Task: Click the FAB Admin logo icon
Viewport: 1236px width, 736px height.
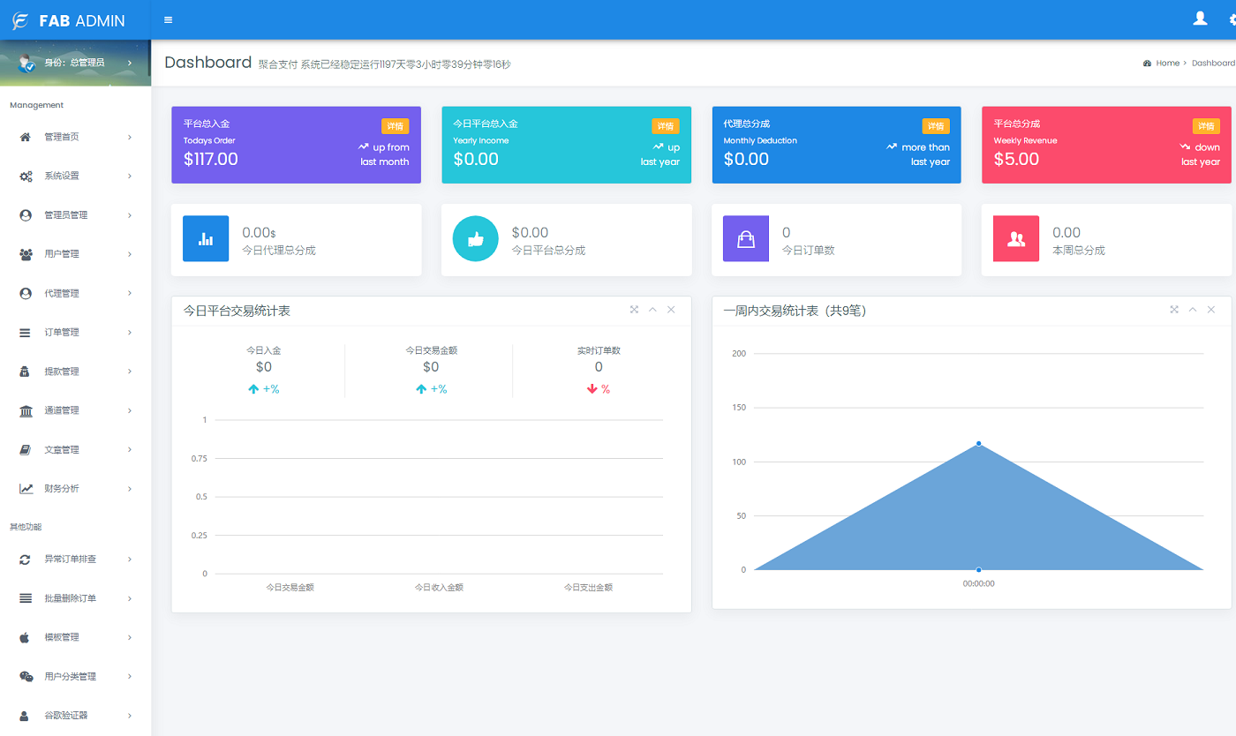Action: click(x=20, y=21)
